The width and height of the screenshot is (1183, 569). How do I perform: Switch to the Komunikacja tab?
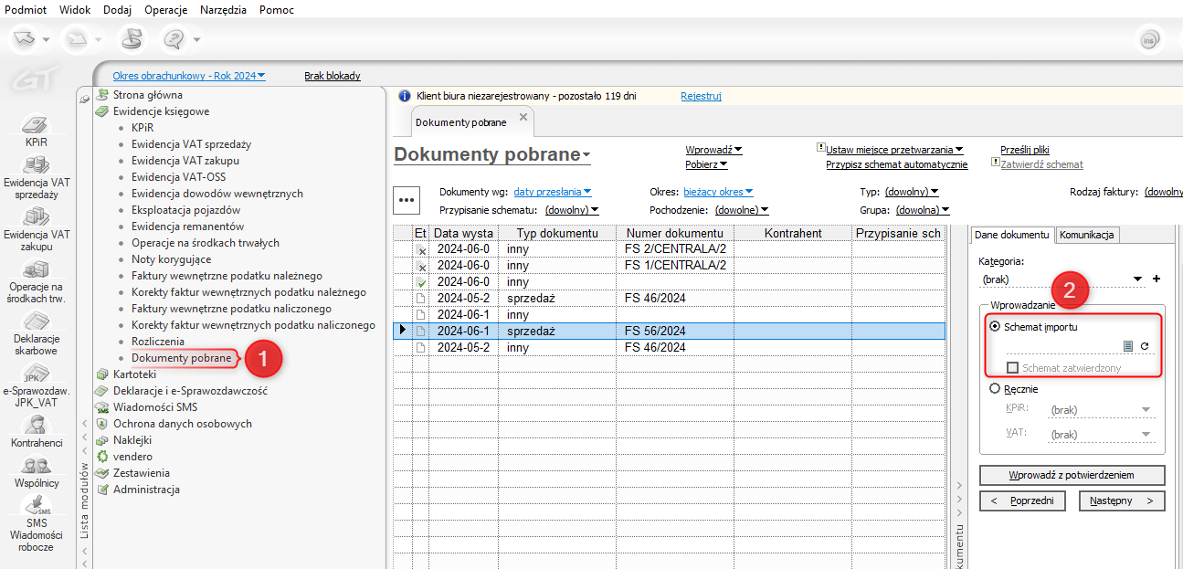click(1087, 235)
